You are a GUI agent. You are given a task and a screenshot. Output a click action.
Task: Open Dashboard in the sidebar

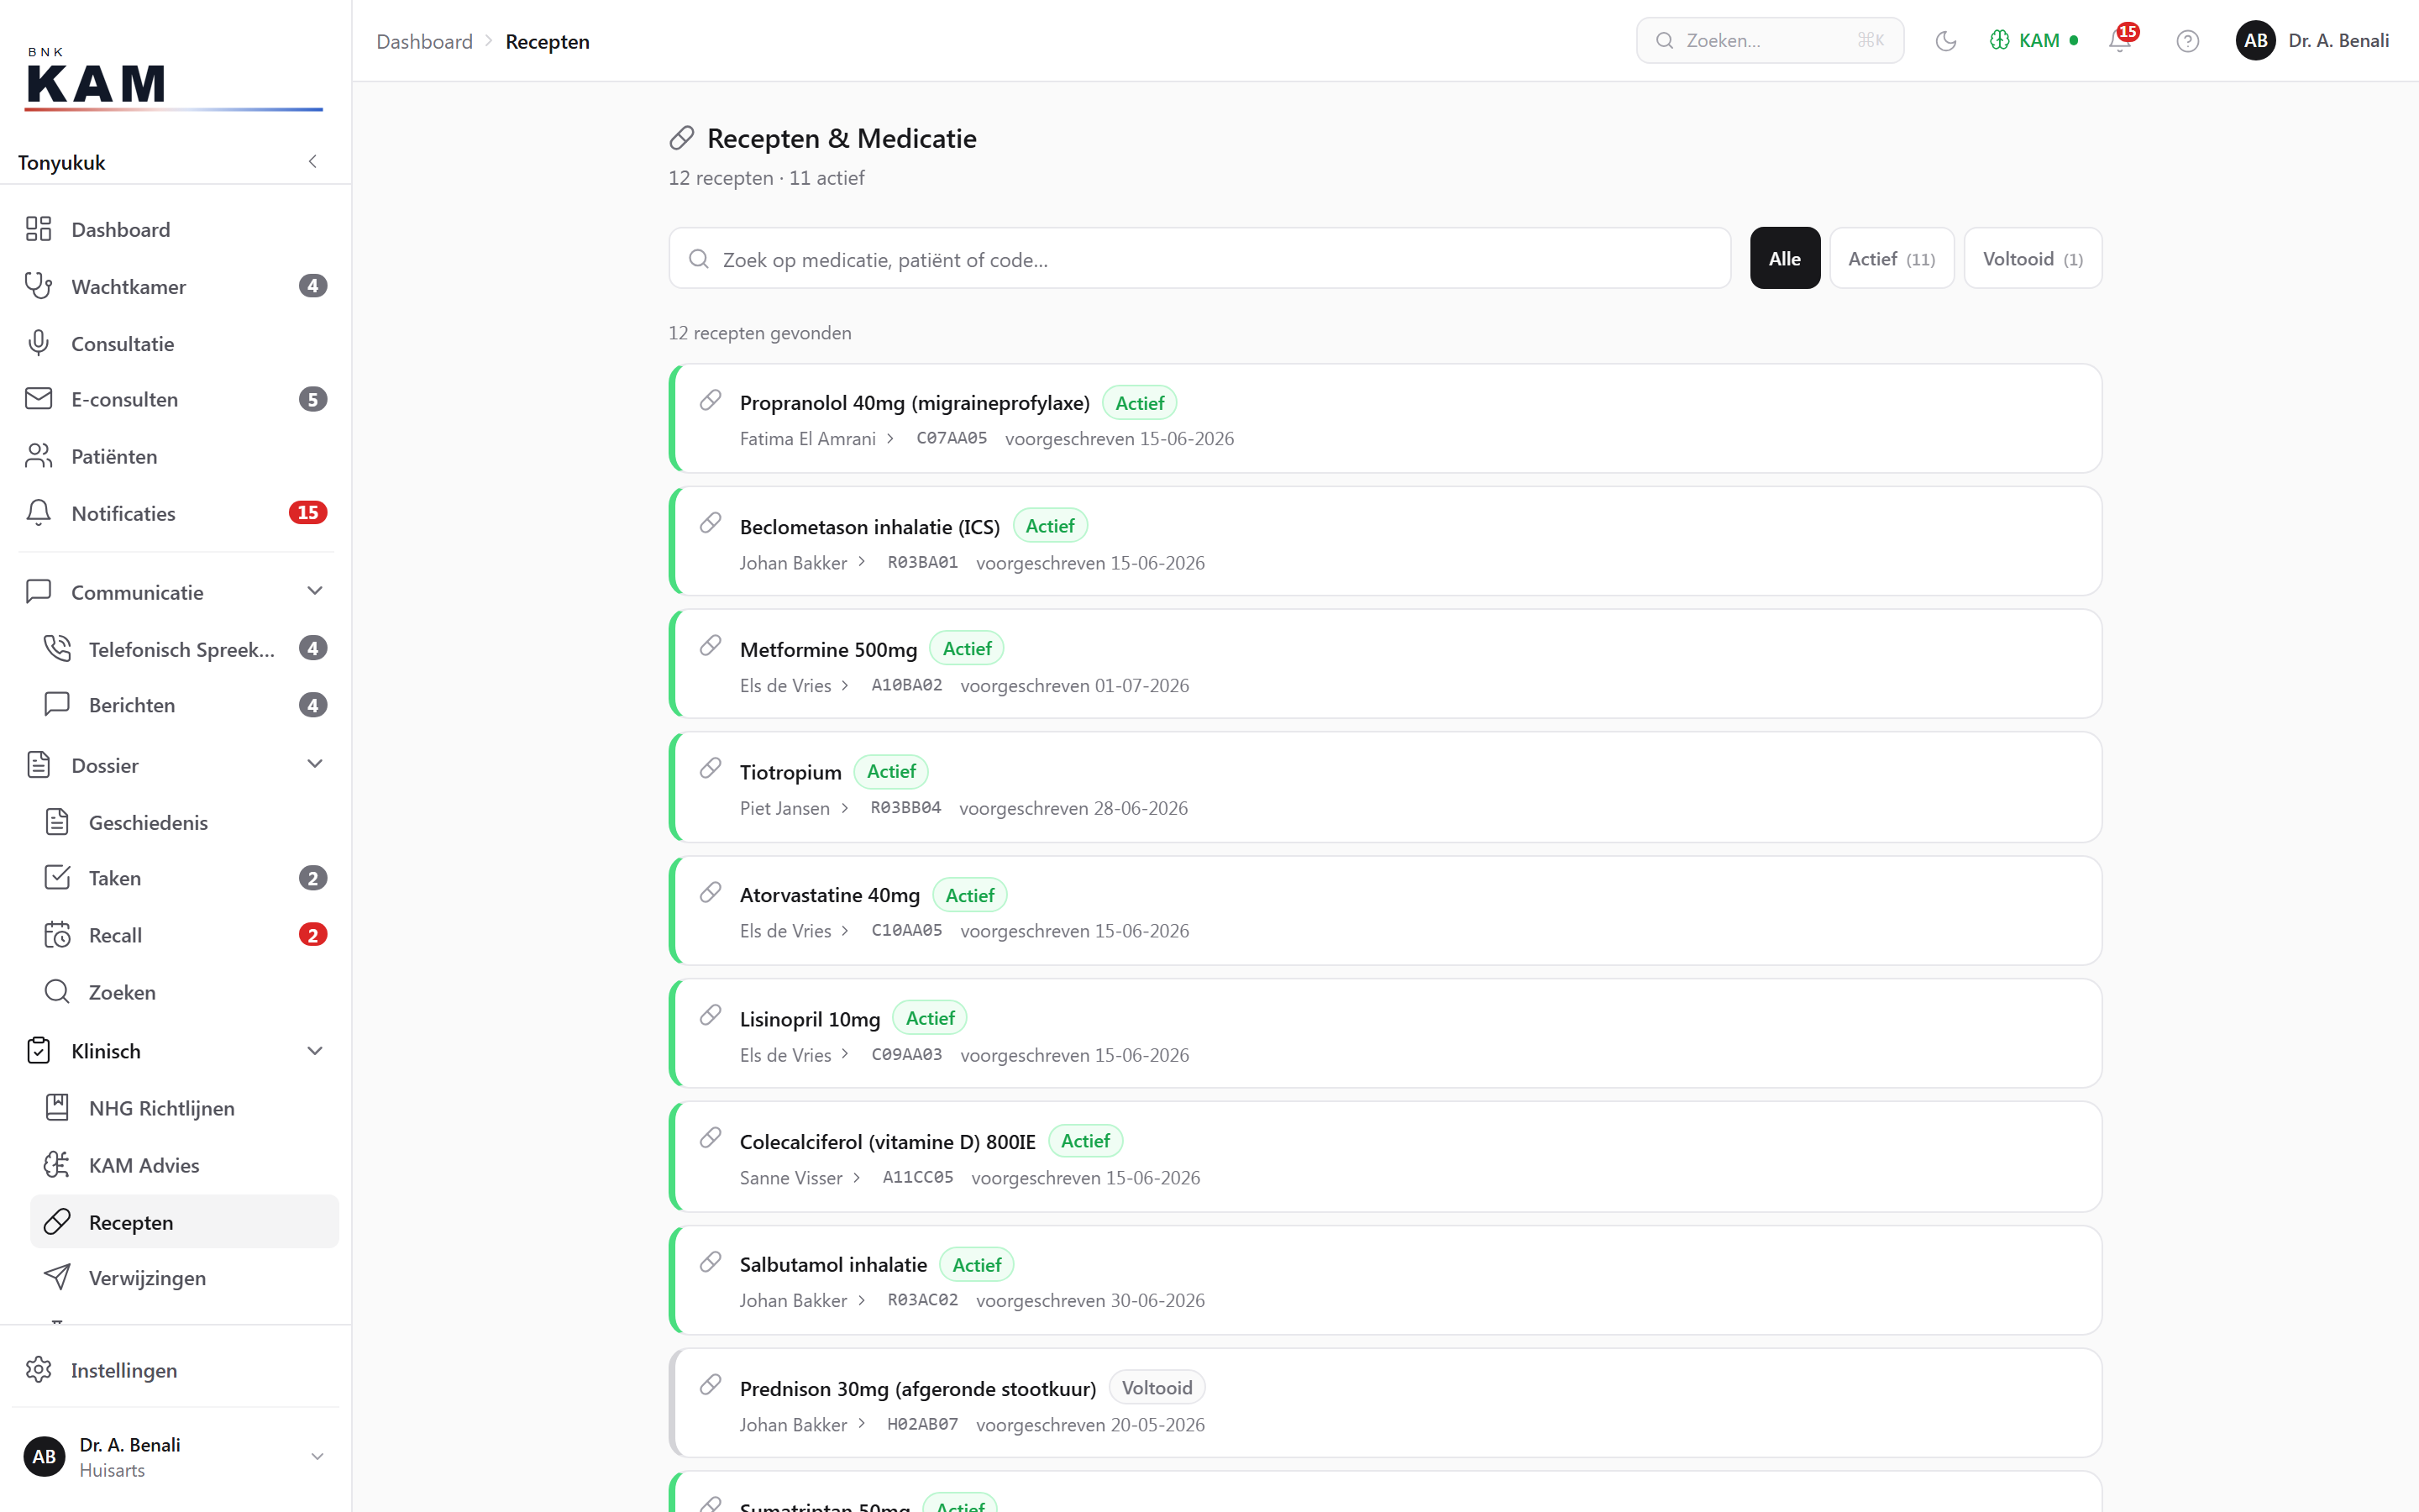[x=176, y=229]
